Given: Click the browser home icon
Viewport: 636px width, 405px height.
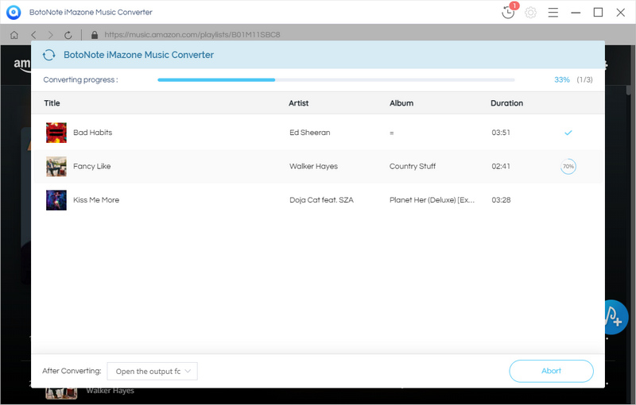Looking at the screenshot, I should [14, 35].
